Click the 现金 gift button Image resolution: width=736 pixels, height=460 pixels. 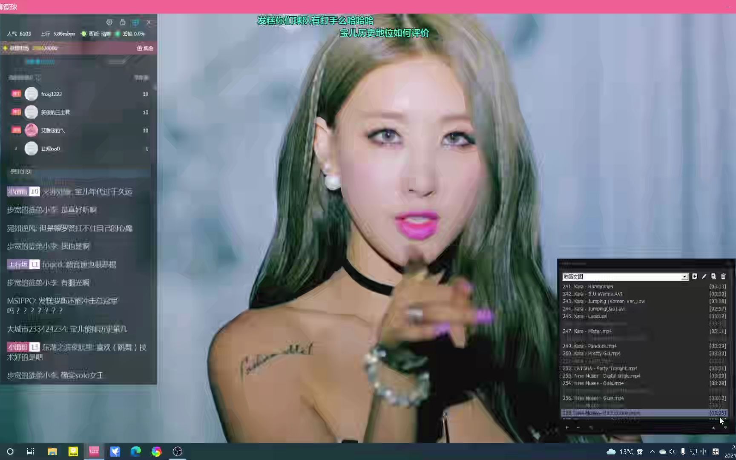pos(145,48)
